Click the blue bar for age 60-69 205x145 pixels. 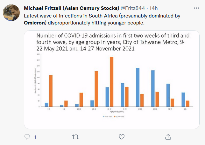[153, 88]
